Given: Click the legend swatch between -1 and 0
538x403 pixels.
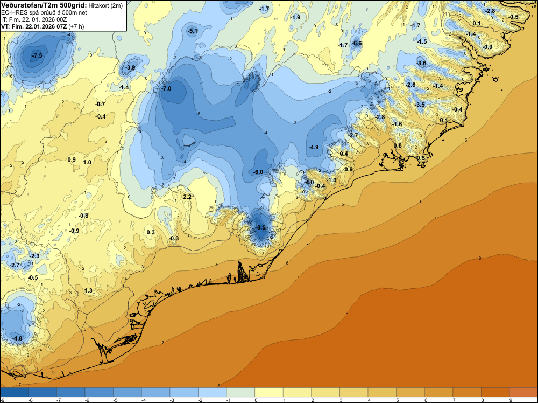Looking at the screenshot, I should click(241, 392).
